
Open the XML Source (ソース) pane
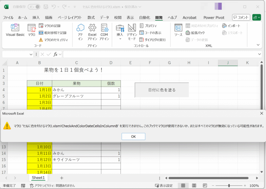tap(178, 30)
